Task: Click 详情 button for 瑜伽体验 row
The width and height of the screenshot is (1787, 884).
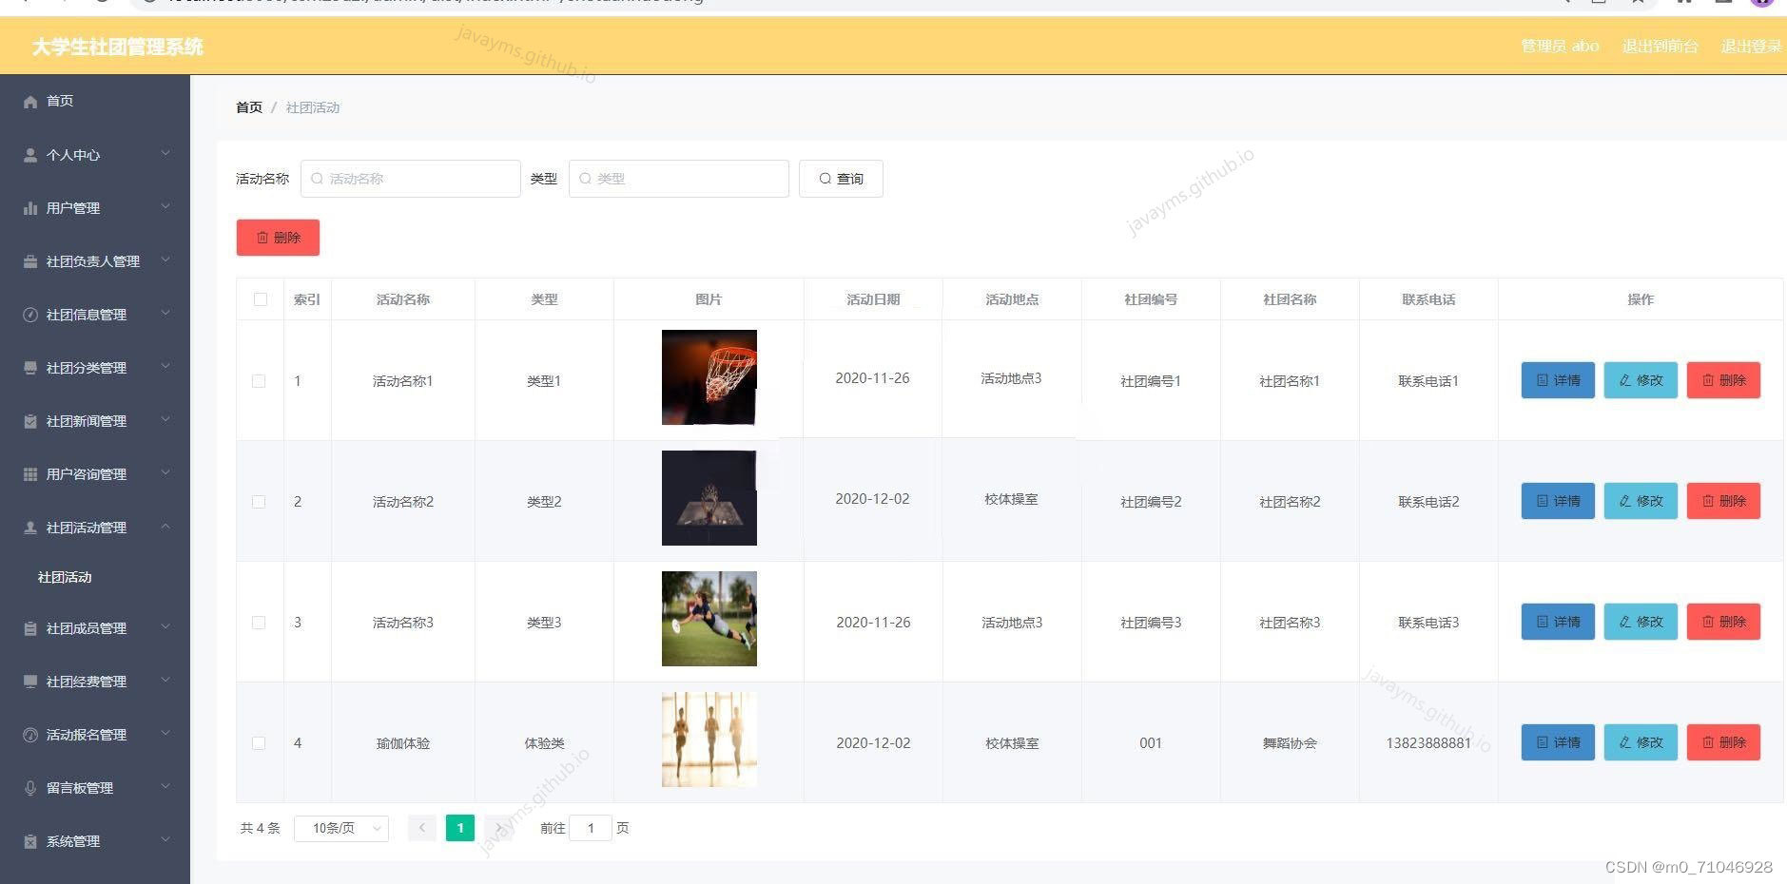Action: coord(1558,742)
